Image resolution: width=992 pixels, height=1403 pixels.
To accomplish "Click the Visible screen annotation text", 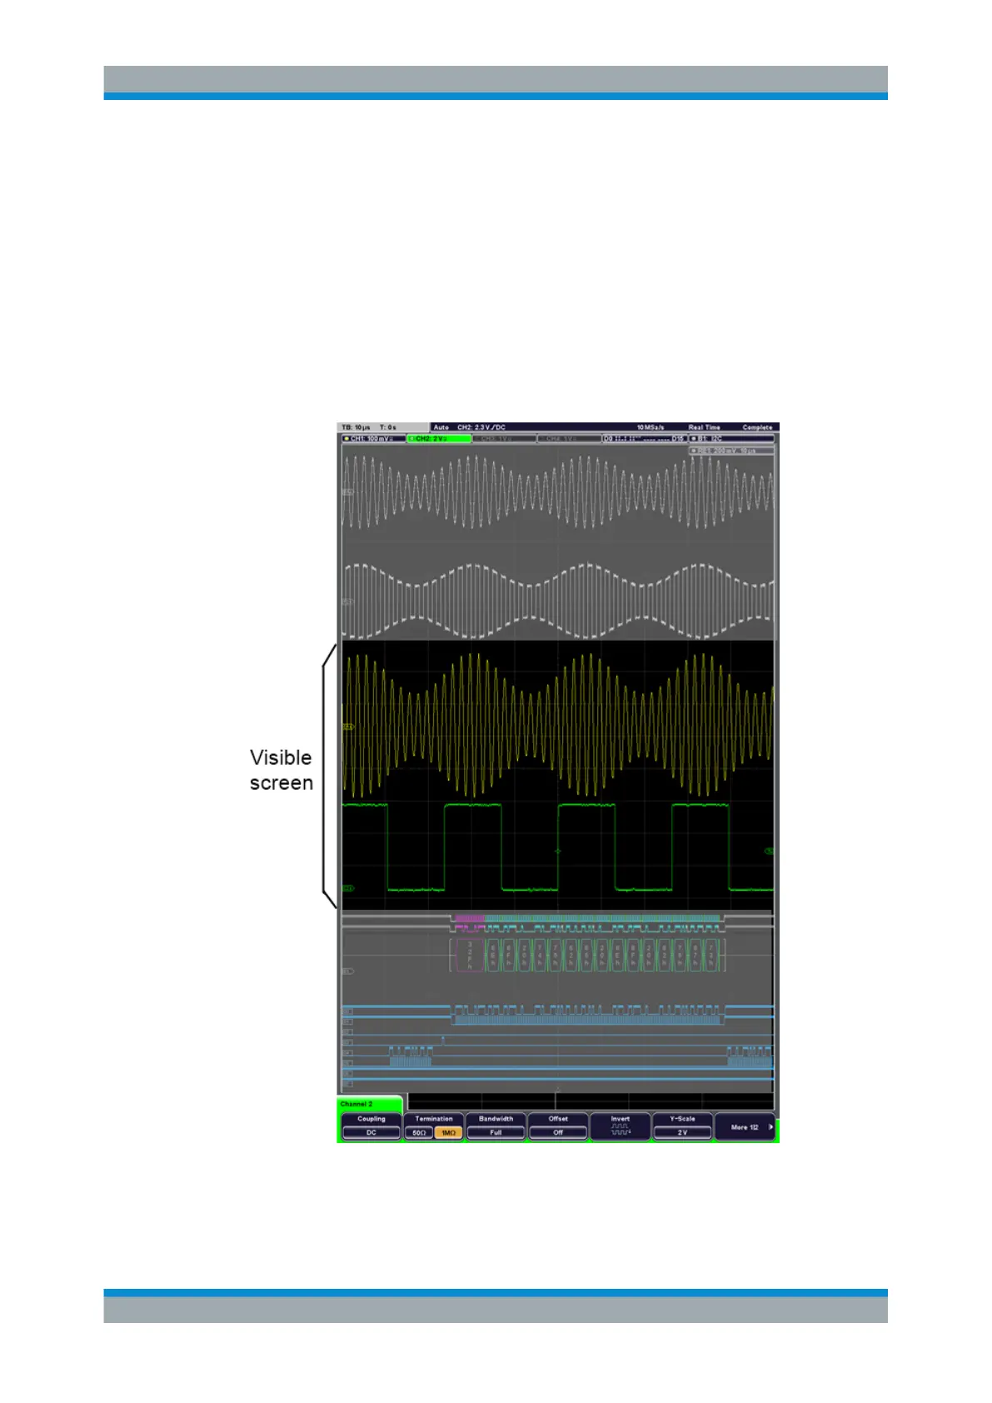I will (282, 770).
